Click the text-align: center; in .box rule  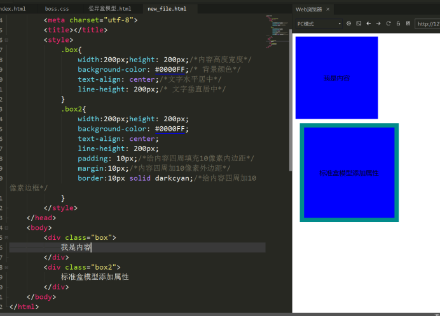pos(118,79)
